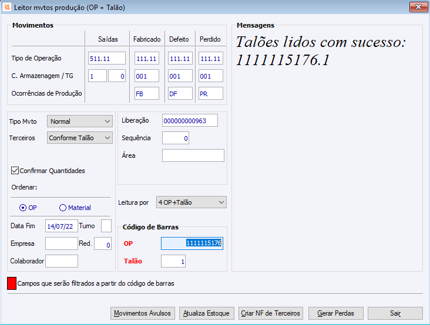This screenshot has height=325, width=430.
Task: Click Fabricado Tipo de Operação field
Action: 147,58
